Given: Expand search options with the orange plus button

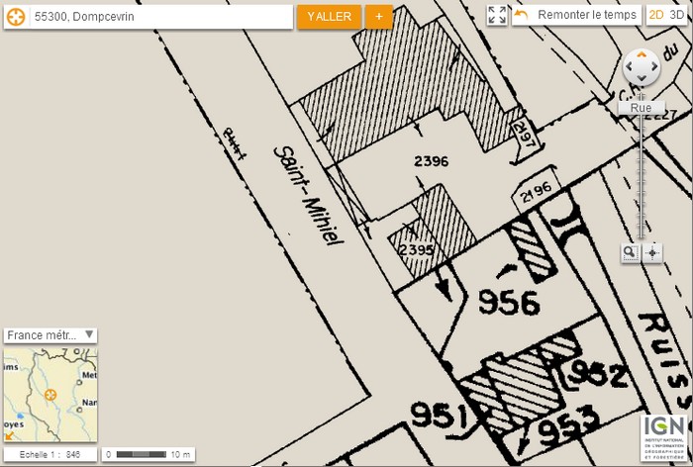Looking at the screenshot, I should pos(378,17).
